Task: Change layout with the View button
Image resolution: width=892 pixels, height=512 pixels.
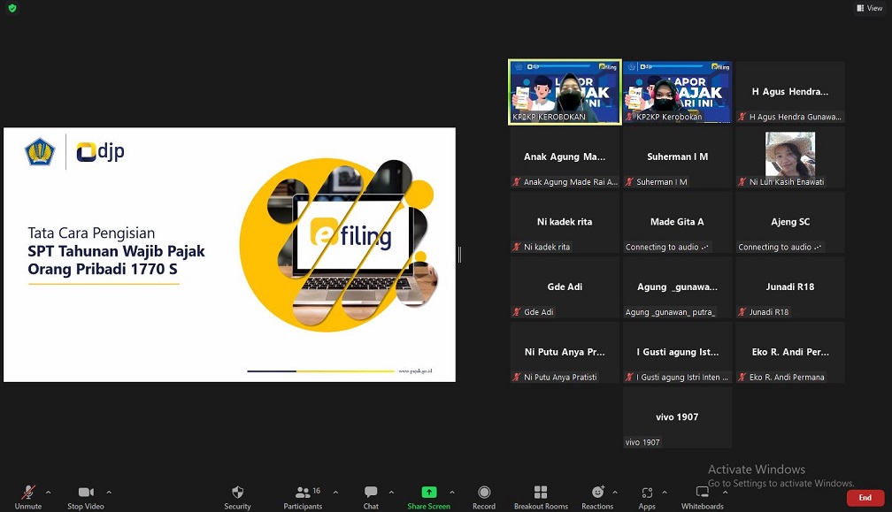Action: [x=870, y=8]
